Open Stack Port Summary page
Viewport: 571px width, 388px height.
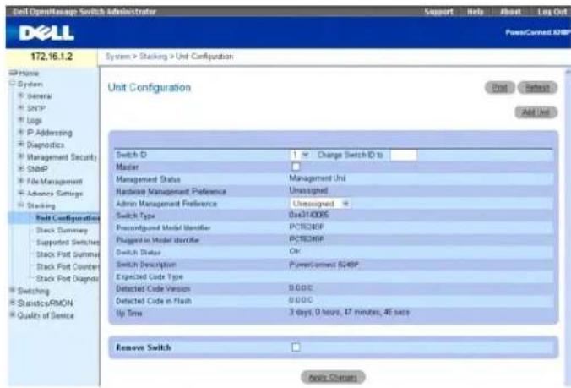(68, 254)
